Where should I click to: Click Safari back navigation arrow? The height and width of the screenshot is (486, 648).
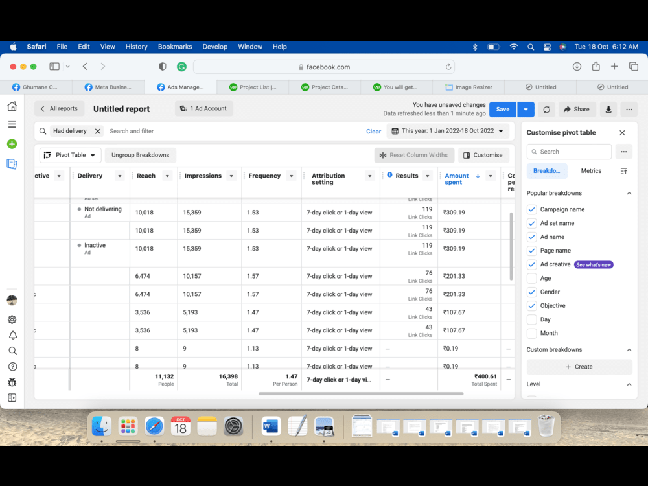tap(85, 67)
